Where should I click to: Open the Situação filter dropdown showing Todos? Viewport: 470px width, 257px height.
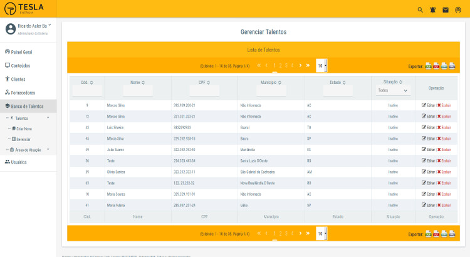tap(393, 90)
